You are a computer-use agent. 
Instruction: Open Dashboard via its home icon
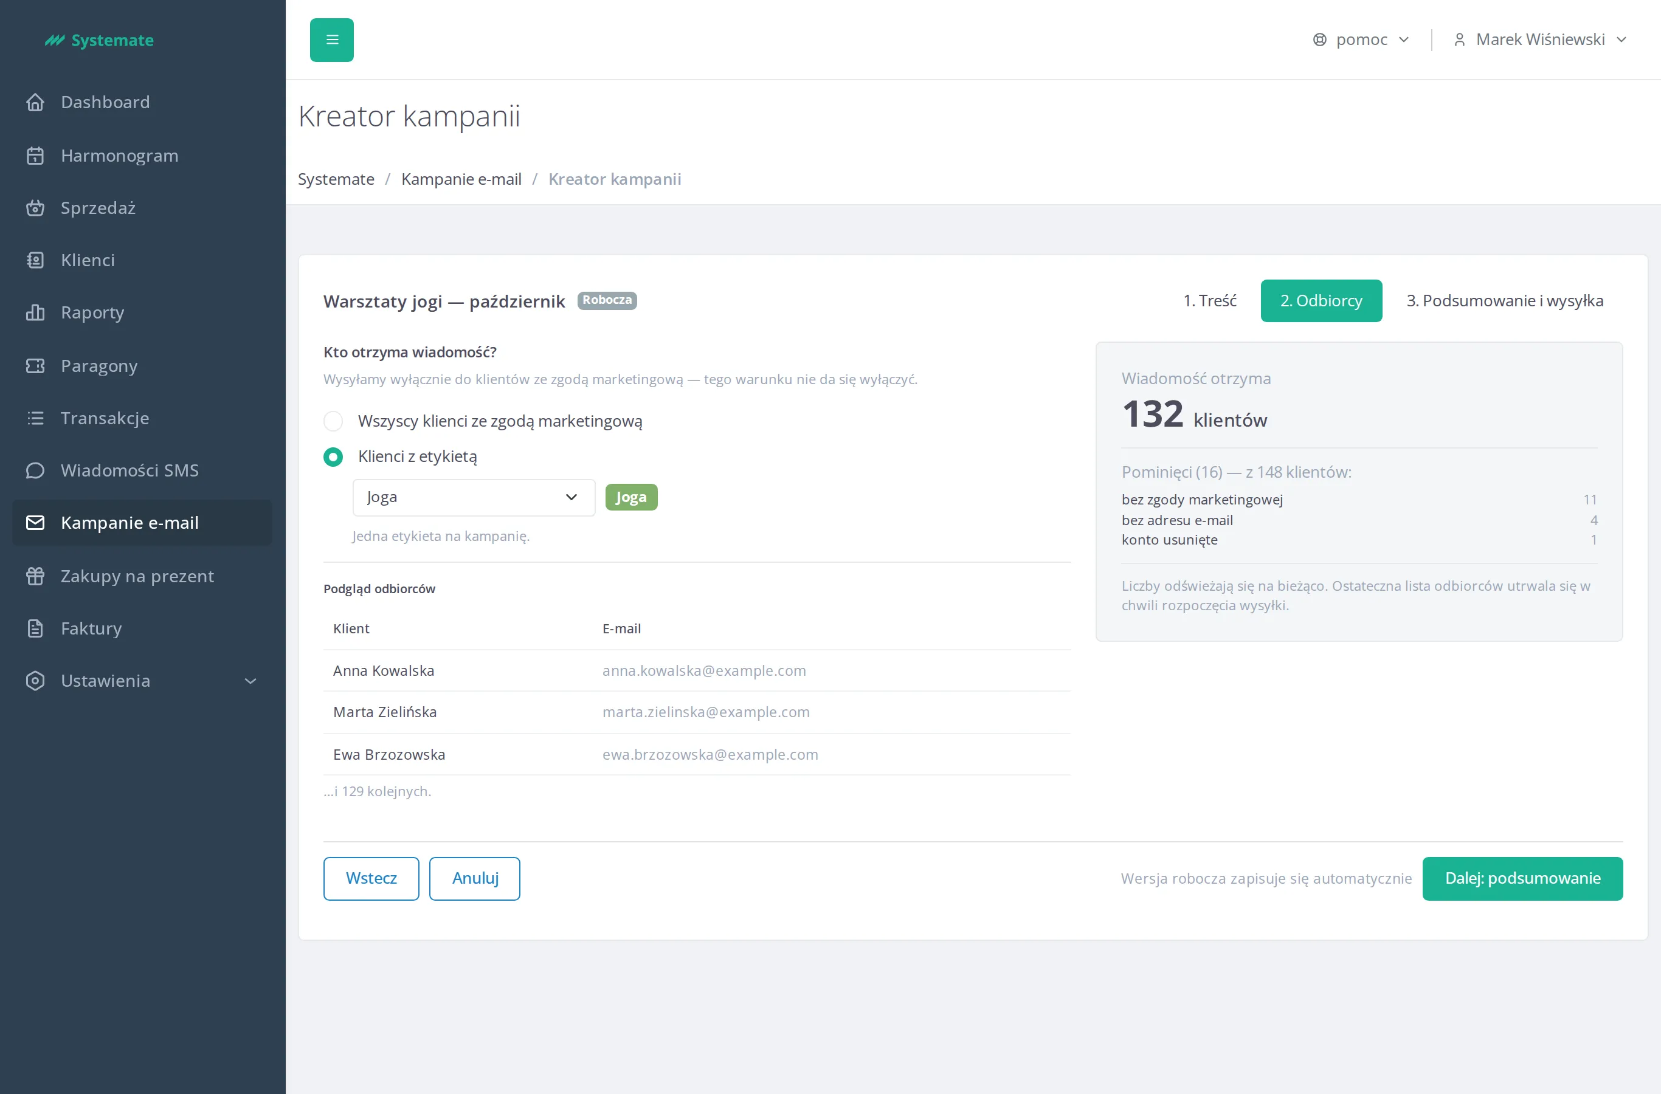click(35, 103)
